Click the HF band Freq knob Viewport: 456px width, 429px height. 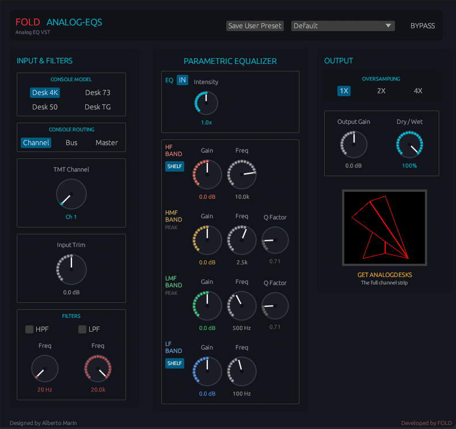click(x=242, y=174)
